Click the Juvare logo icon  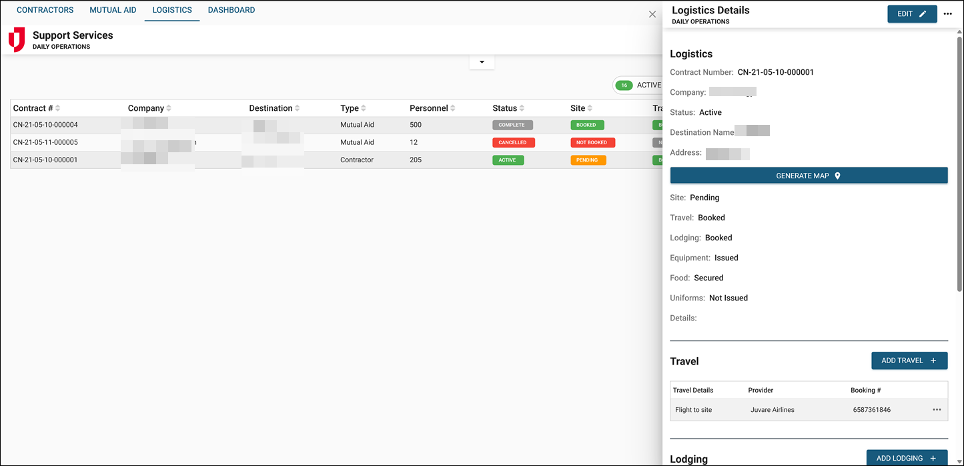[x=17, y=39]
